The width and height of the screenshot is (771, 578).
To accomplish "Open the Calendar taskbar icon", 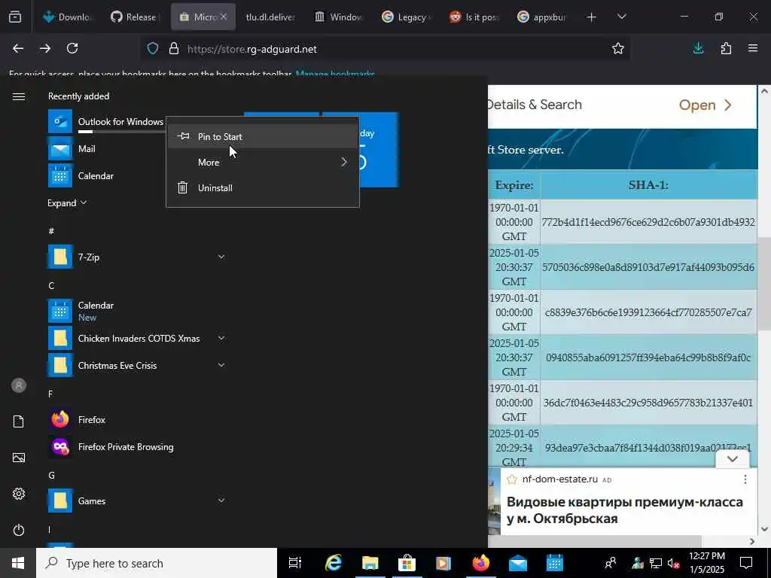I will pos(555,563).
